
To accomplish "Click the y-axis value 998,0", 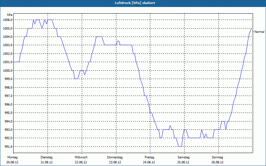I will (8, 87).
